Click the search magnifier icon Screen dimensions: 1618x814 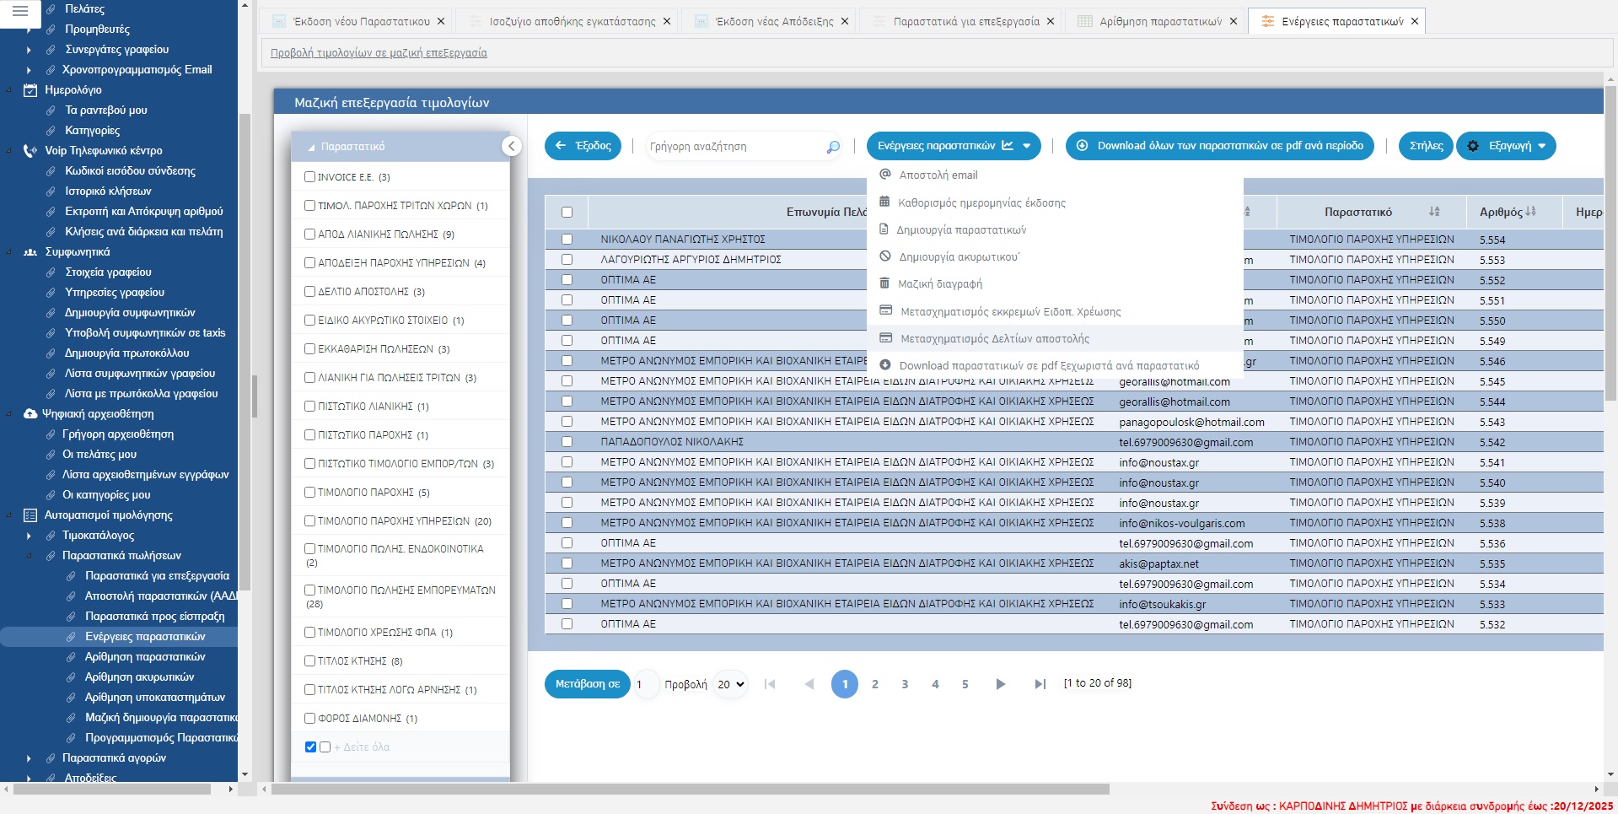point(833,147)
